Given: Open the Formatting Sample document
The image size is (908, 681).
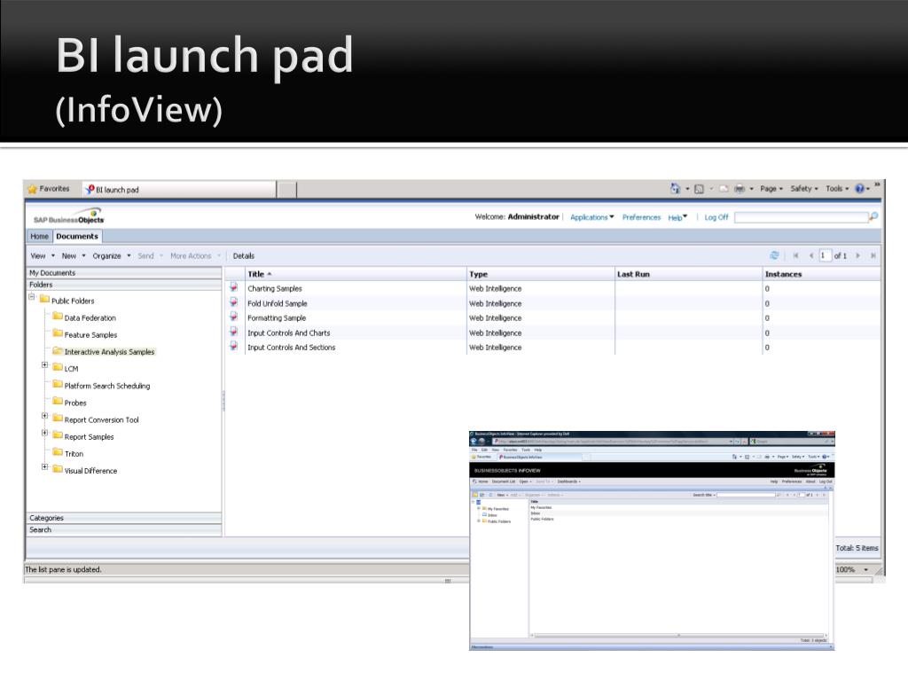Looking at the screenshot, I should click(277, 318).
